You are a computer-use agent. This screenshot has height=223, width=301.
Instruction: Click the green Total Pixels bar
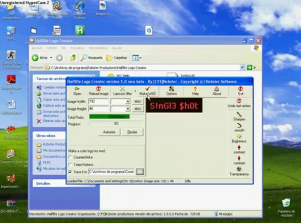(x=110, y=117)
